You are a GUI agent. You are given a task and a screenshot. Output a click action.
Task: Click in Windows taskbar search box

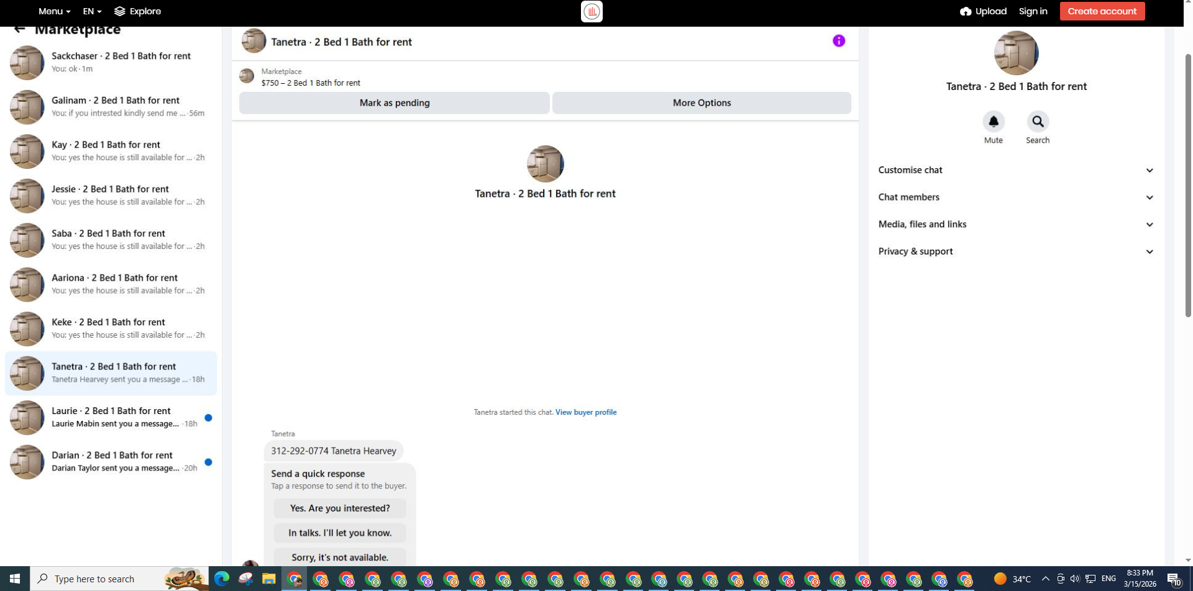pos(119,579)
